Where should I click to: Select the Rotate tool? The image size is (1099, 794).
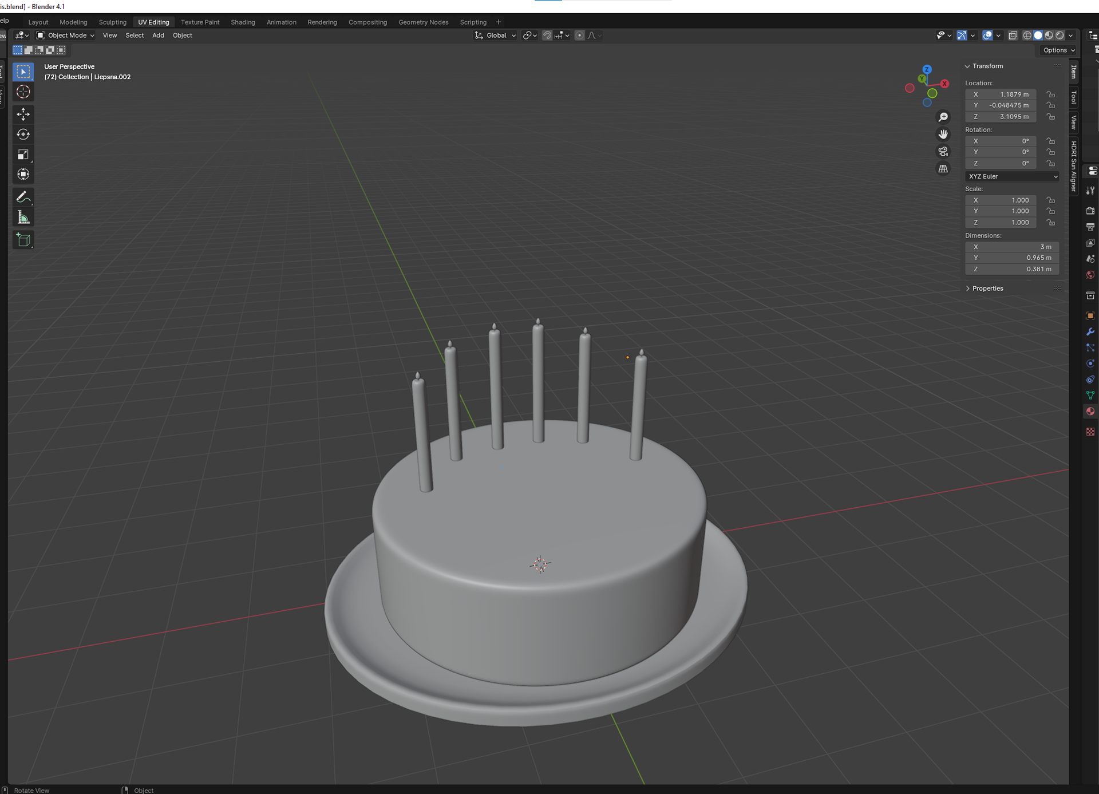(x=23, y=135)
